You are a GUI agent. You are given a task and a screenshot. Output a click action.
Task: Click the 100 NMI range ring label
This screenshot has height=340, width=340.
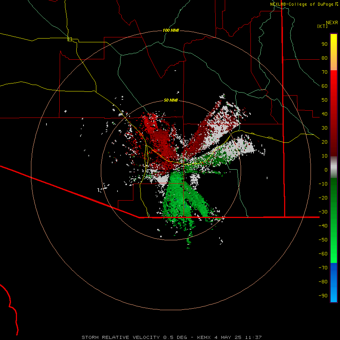tap(171, 30)
